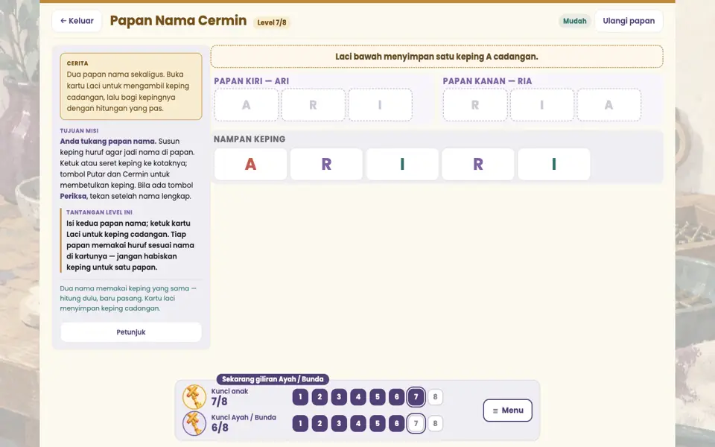Click the Kunci Ayah / Bunda key icon
The image size is (715, 447).
pyautogui.click(x=194, y=423)
